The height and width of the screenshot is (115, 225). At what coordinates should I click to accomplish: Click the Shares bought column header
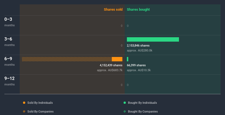138,10
